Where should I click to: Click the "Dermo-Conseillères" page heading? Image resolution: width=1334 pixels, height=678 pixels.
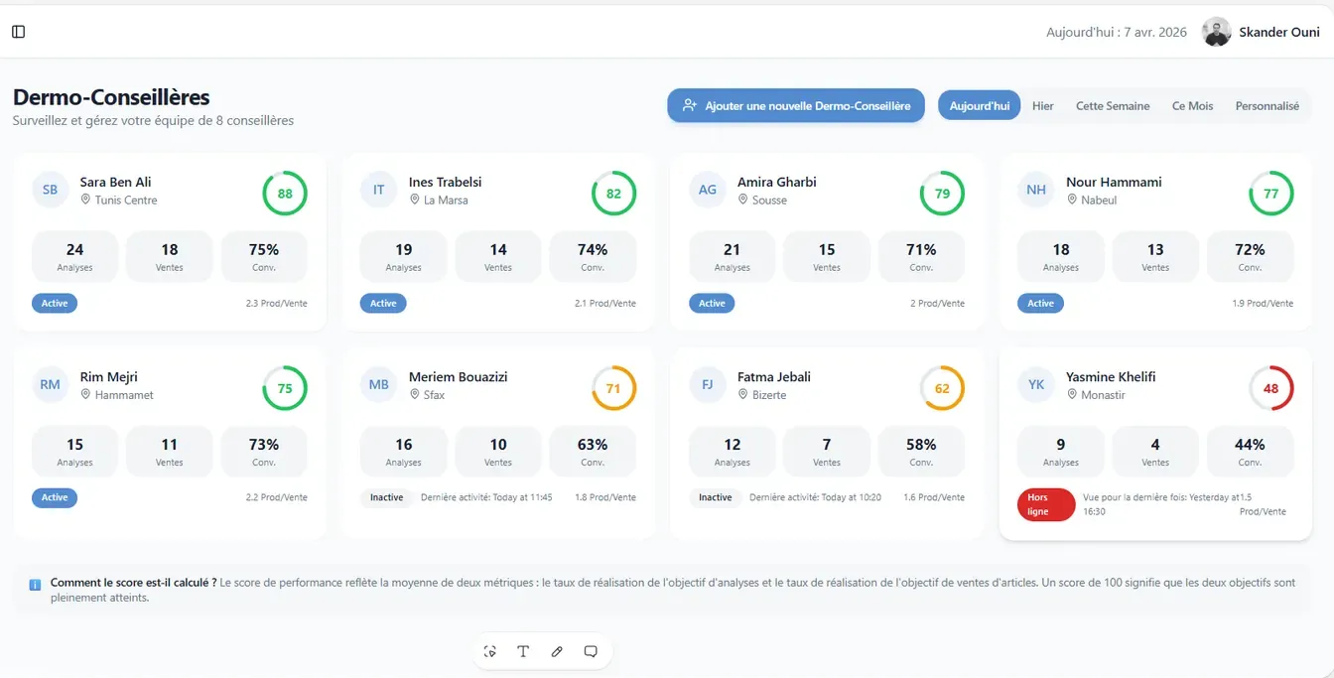111,97
